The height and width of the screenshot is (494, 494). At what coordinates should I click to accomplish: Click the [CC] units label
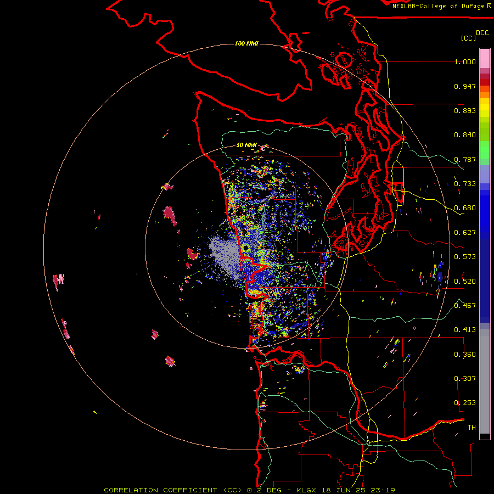pos(468,38)
